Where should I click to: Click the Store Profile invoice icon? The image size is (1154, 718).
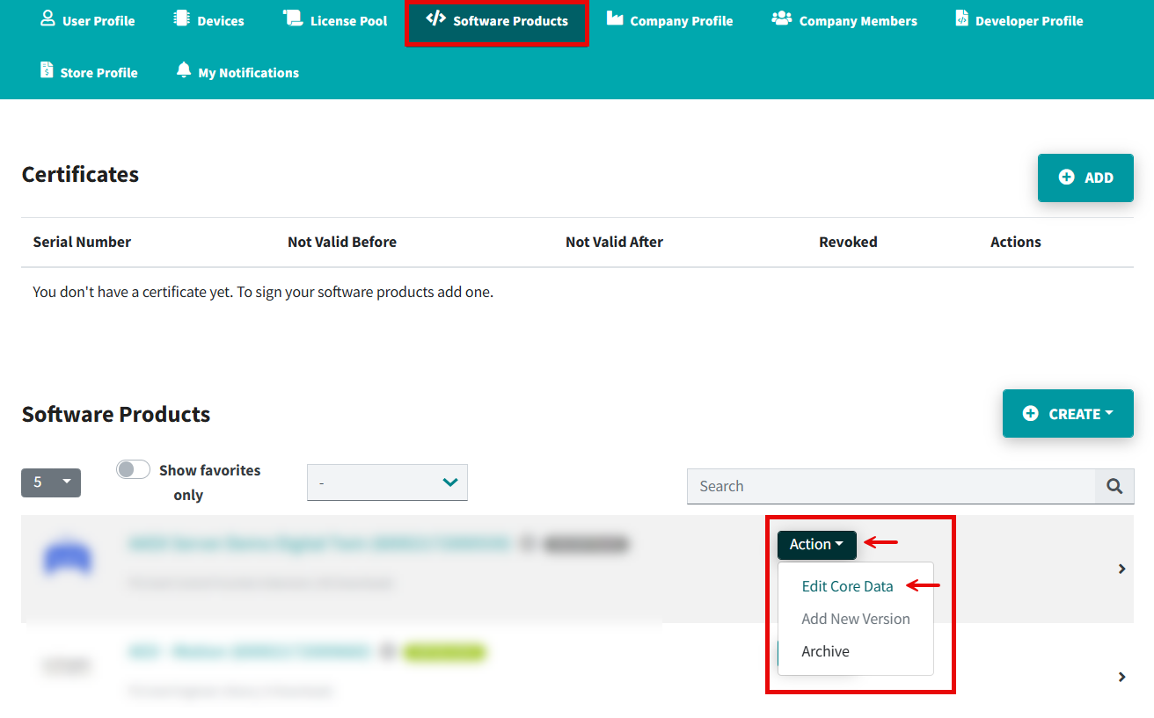(47, 70)
